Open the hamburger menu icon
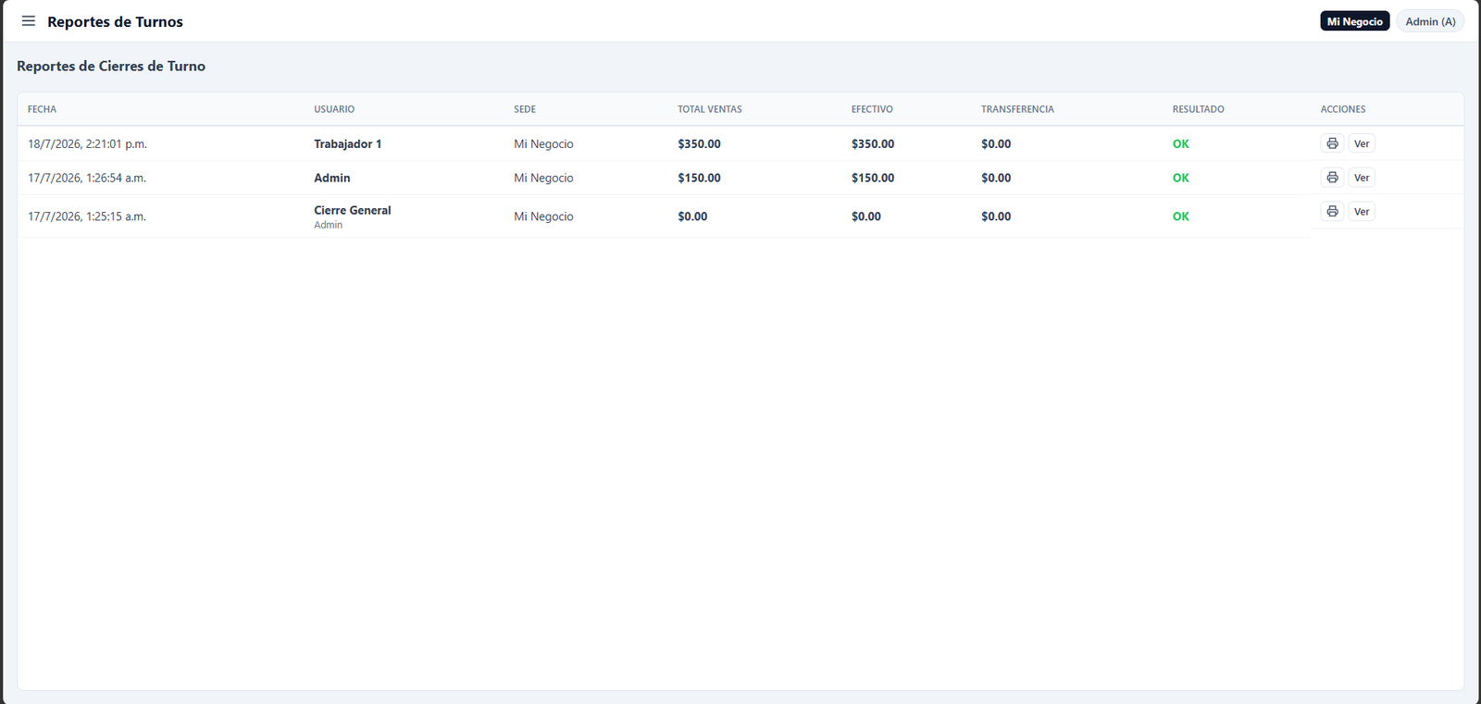 (x=29, y=21)
